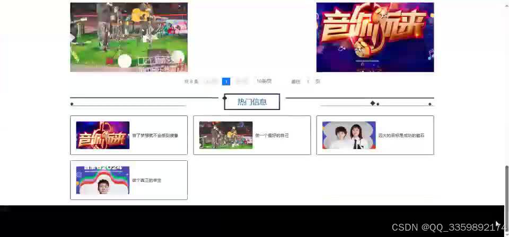
Task: Open the title 有了梦想就不会感到疲惫
Action: point(155,135)
